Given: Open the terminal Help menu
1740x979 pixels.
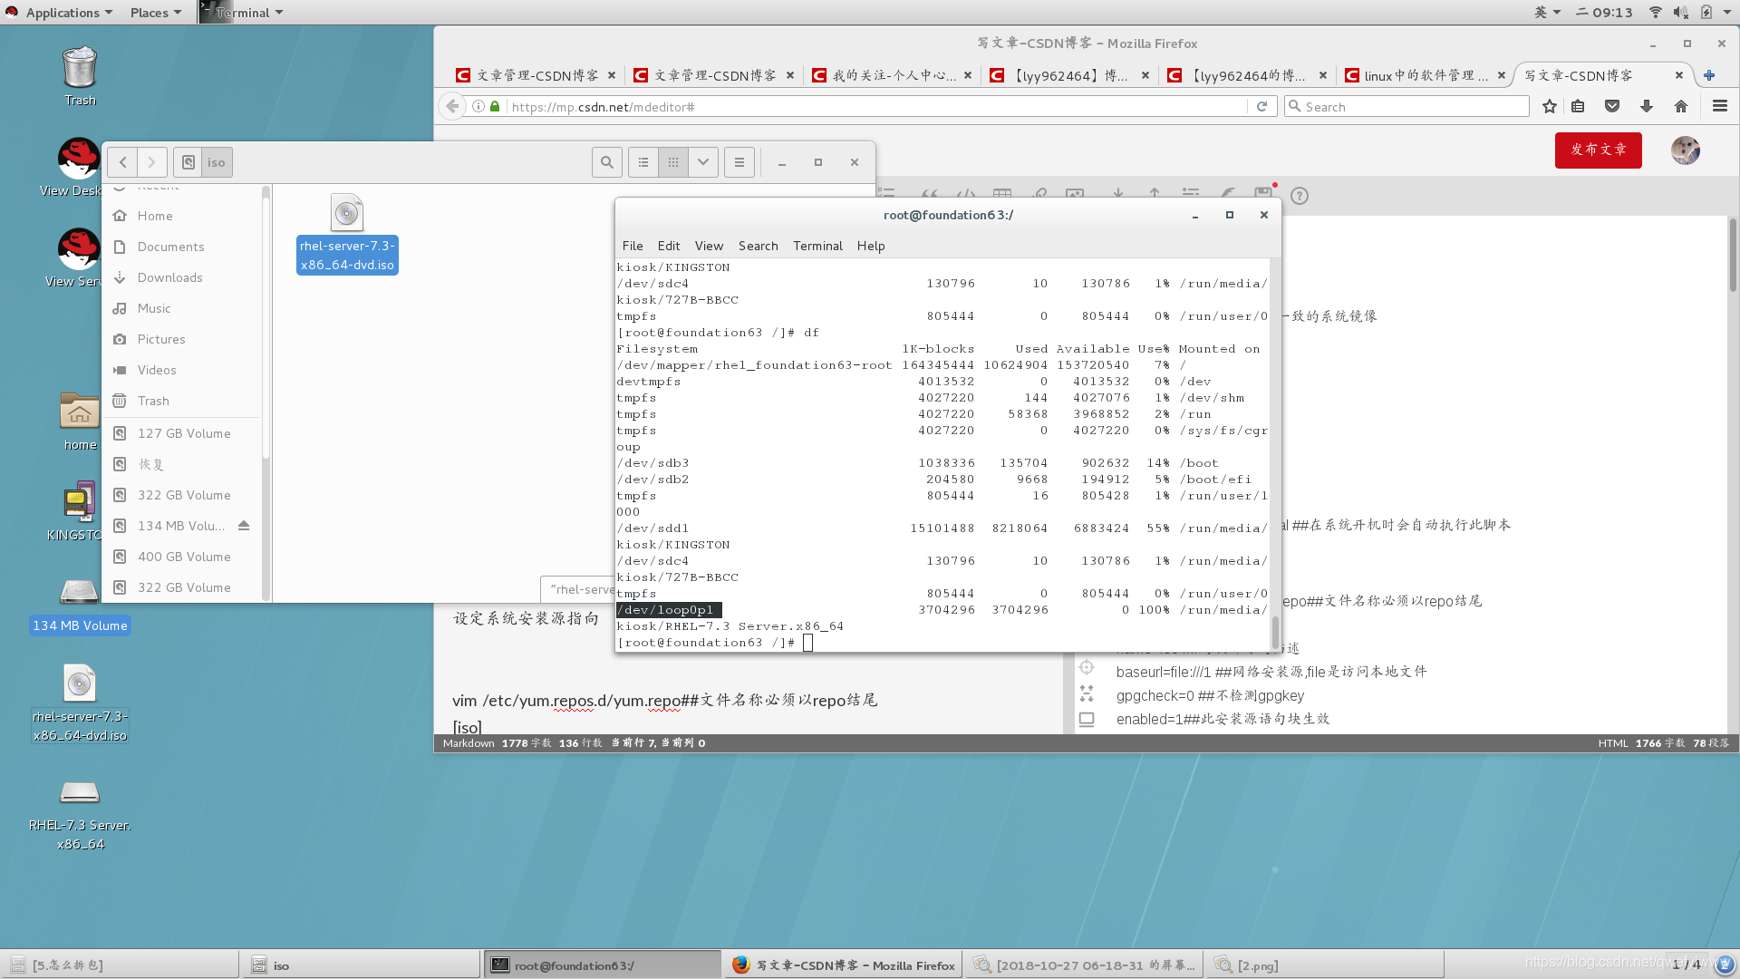Looking at the screenshot, I should [871, 246].
